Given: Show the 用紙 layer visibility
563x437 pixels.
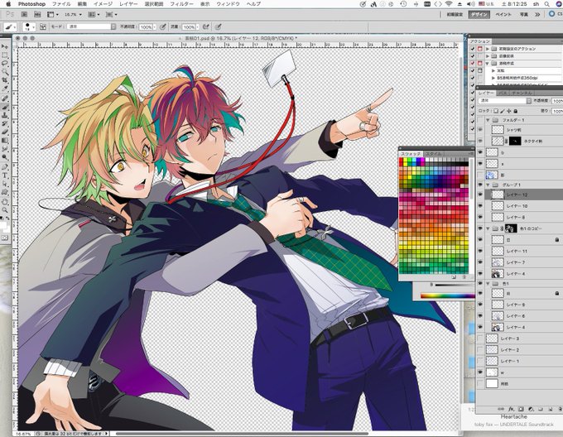Looking at the screenshot, I should click(x=480, y=384).
